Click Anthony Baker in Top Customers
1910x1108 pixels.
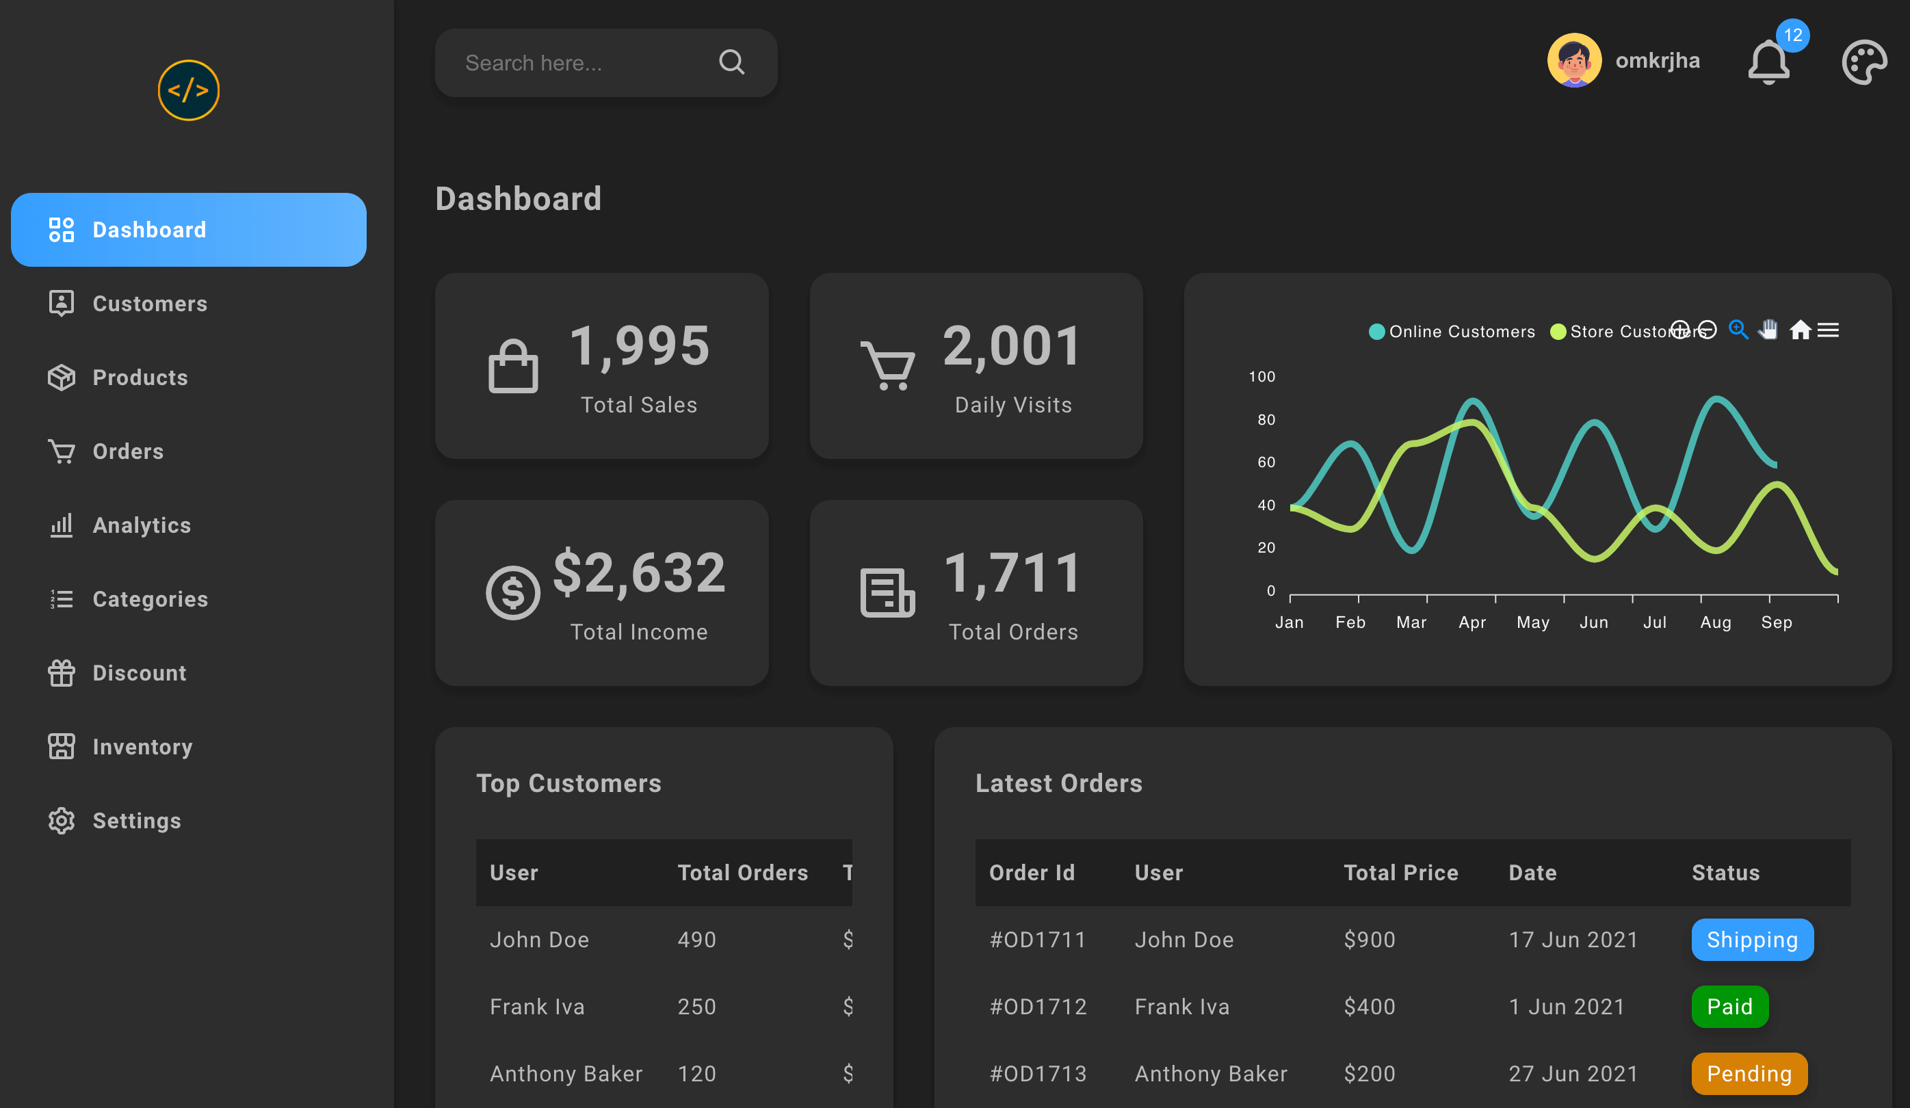point(566,1074)
